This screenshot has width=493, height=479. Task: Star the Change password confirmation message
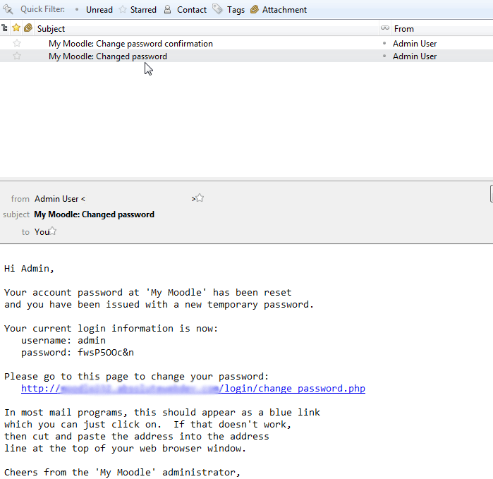[17, 43]
